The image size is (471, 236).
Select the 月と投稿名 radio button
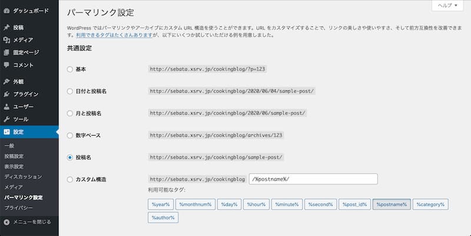70,113
